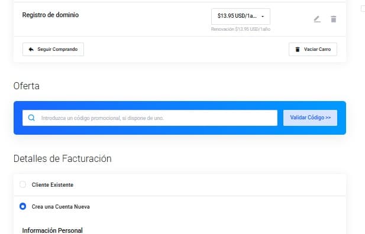Viewport: 365px width, 234px height.
Task: Select the Crea una Cuenta Nueva radio
Action: [x=23, y=206]
